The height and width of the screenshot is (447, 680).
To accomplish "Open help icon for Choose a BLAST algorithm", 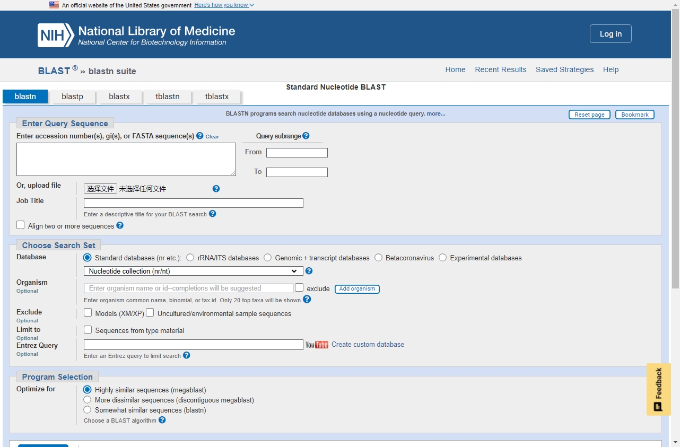I will [162, 420].
